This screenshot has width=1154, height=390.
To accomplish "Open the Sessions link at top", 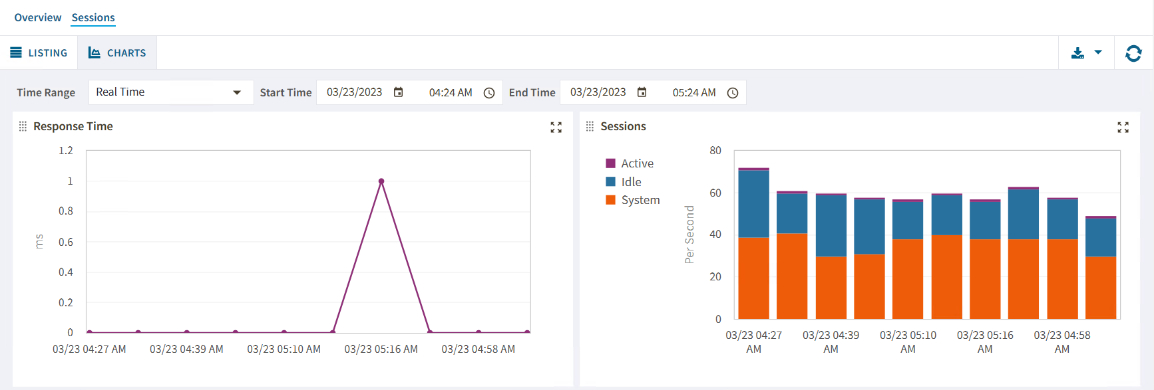I will (x=93, y=18).
